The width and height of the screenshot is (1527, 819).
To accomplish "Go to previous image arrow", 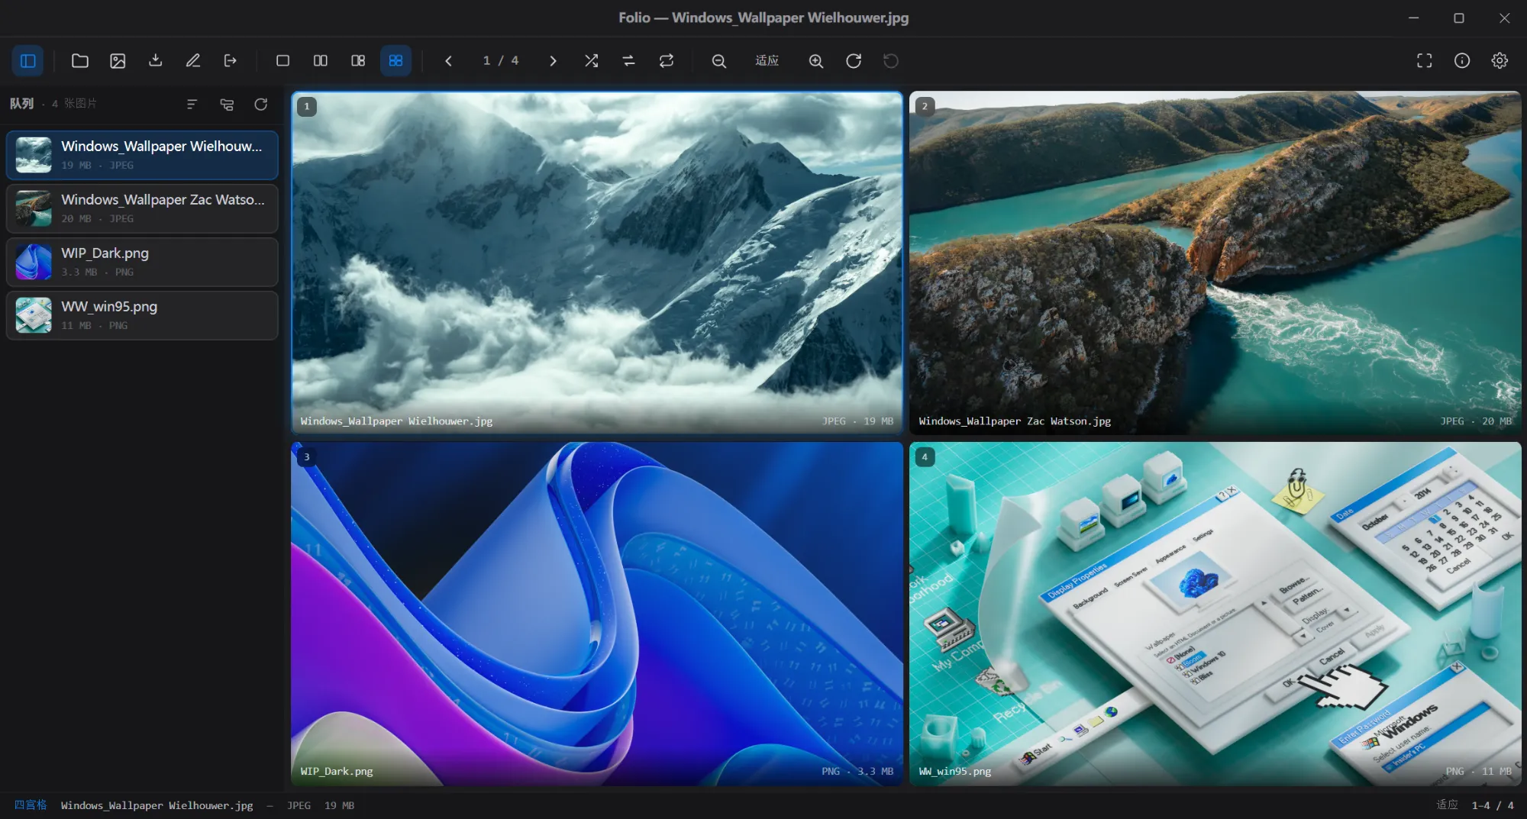I will (448, 60).
